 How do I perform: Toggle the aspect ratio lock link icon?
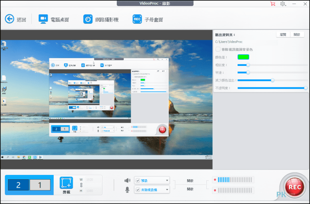(81, 185)
